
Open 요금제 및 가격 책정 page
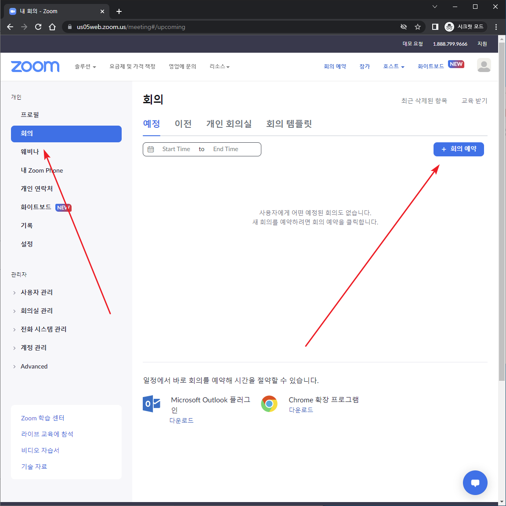132,66
